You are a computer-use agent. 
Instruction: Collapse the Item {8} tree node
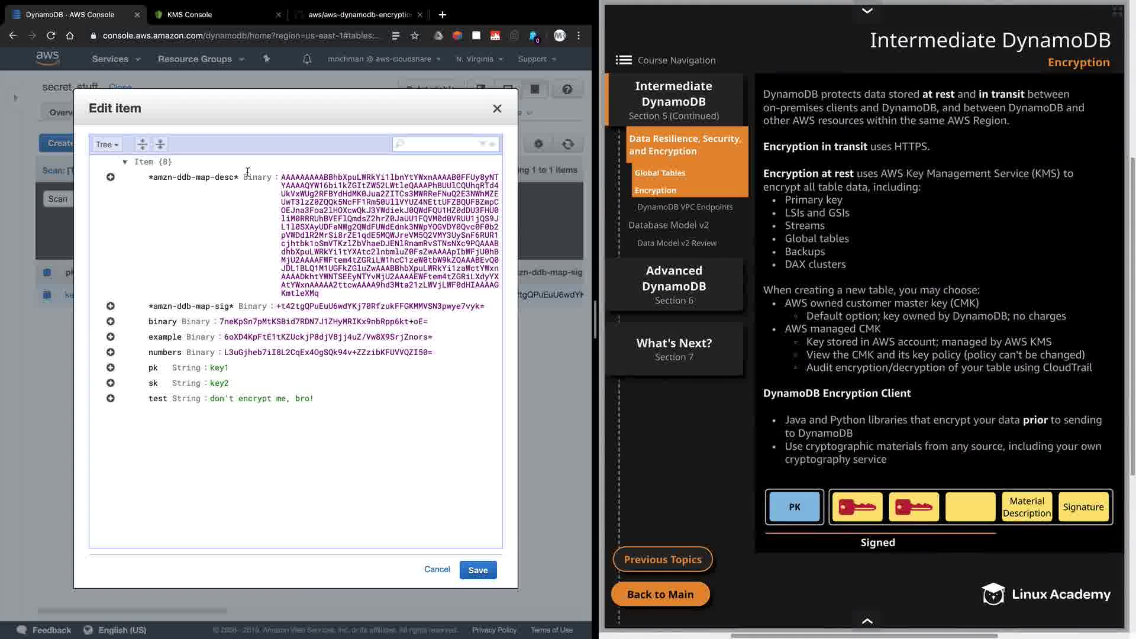pyautogui.click(x=125, y=162)
